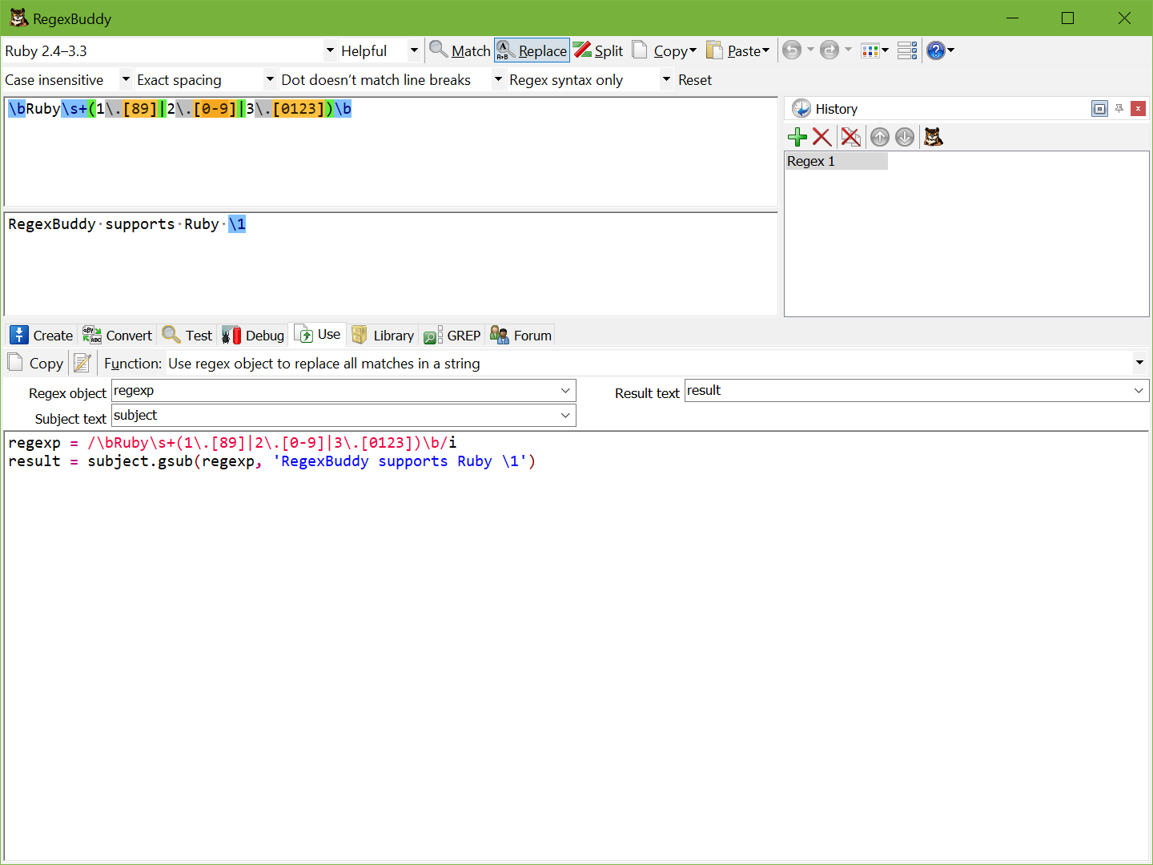Expand the Function dropdown list
This screenshot has width=1153, height=865.
(1139, 363)
